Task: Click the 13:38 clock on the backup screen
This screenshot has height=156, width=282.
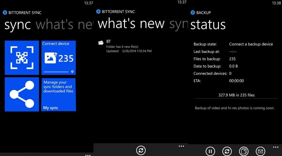Action: pos(276,3)
